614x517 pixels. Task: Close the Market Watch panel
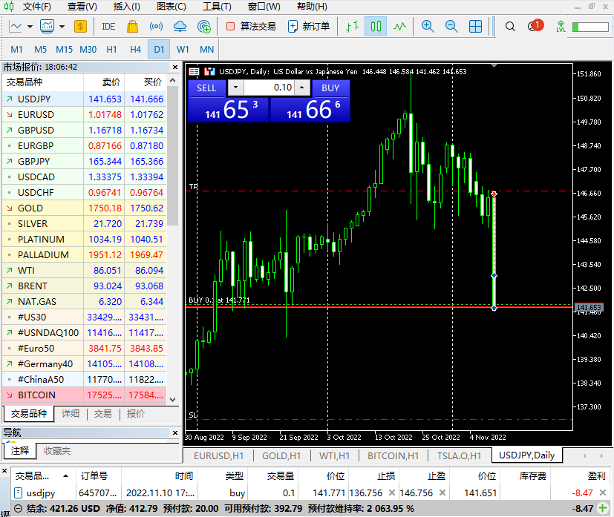[x=175, y=67]
